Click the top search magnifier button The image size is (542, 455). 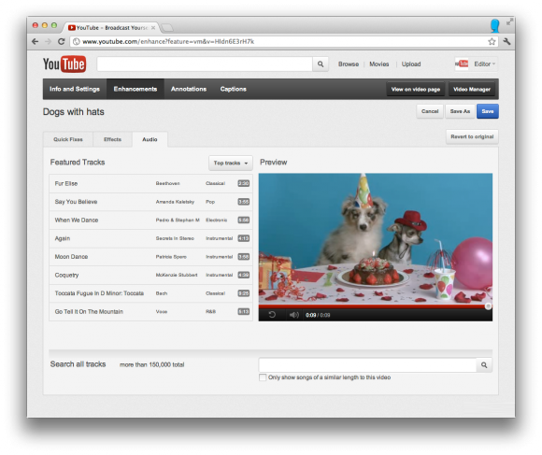pyautogui.click(x=321, y=64)
